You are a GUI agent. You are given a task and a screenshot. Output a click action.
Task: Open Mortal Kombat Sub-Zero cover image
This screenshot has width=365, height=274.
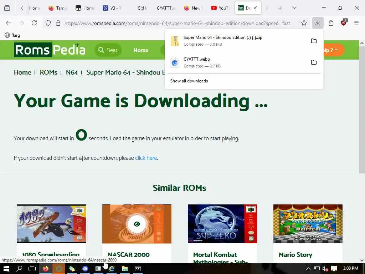coord(222,224)
